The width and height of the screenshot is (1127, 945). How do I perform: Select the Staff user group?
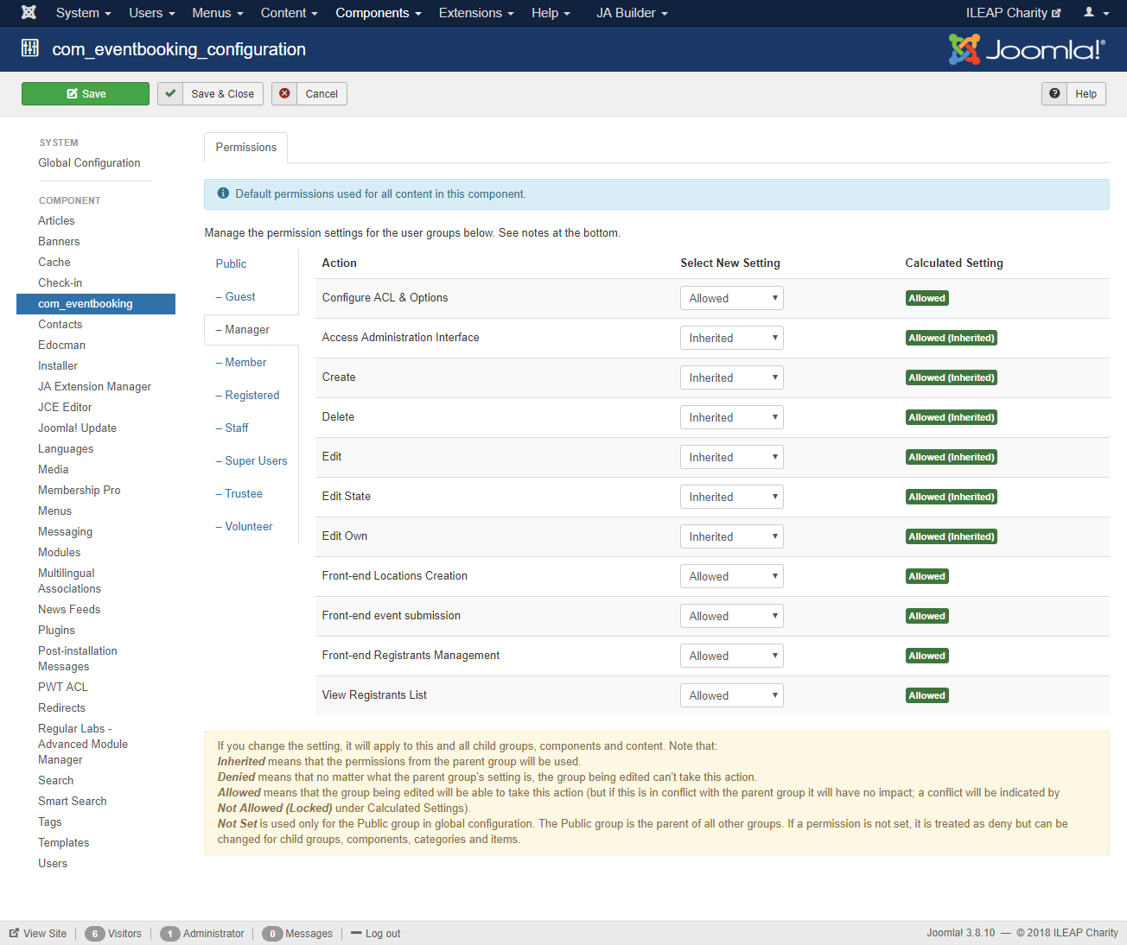click(232, 428)
